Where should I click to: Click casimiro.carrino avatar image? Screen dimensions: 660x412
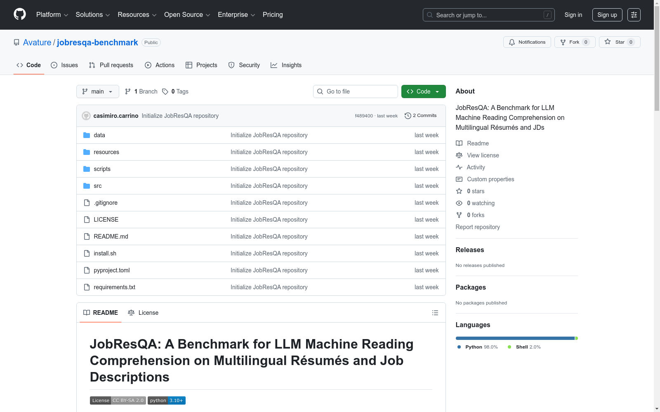(x=86, y=116)
